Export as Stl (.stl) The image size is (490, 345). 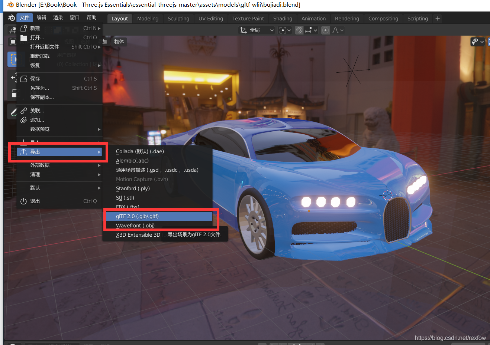tap(158, 198)
